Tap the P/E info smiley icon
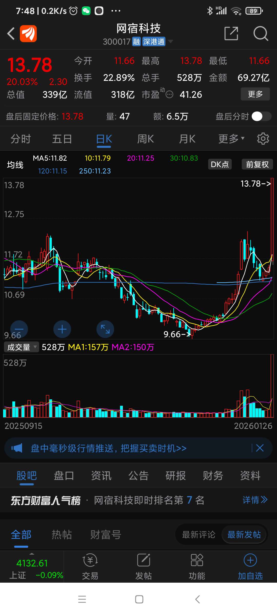Viewport: 277px width, 616px height. click(169, 95)
